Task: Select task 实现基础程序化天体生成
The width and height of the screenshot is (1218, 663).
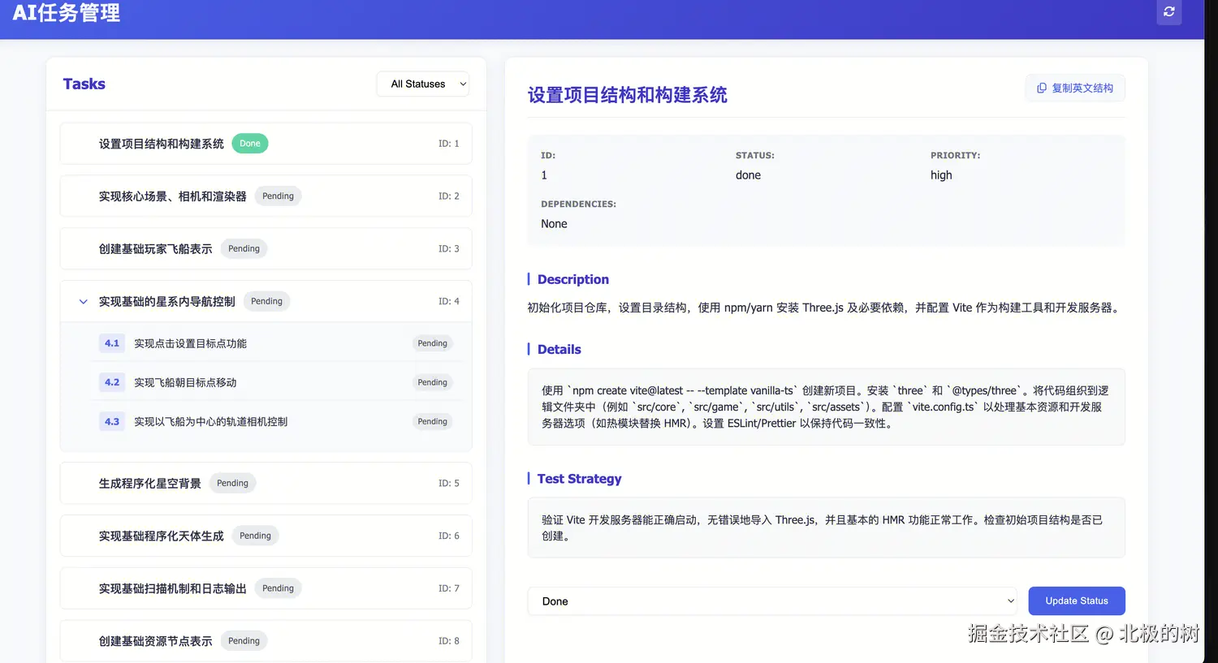Action: click(266, 536)
